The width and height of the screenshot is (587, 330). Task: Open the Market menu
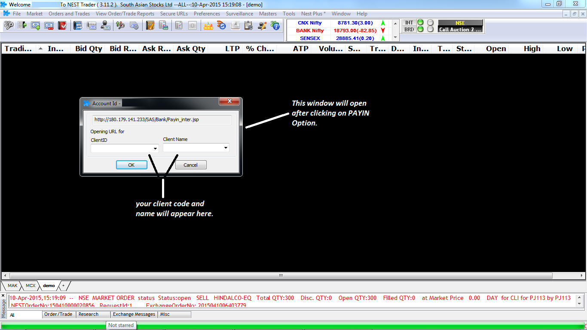pos(34,14)
